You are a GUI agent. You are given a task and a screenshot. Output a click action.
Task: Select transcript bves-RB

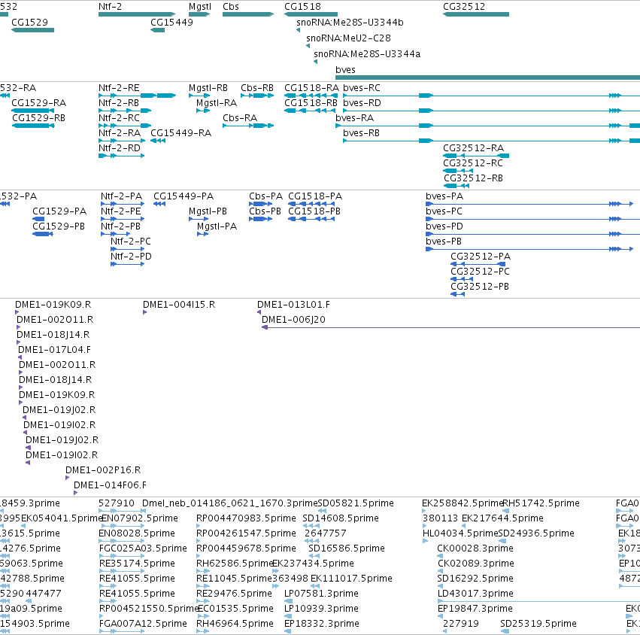tap(491, 141)
